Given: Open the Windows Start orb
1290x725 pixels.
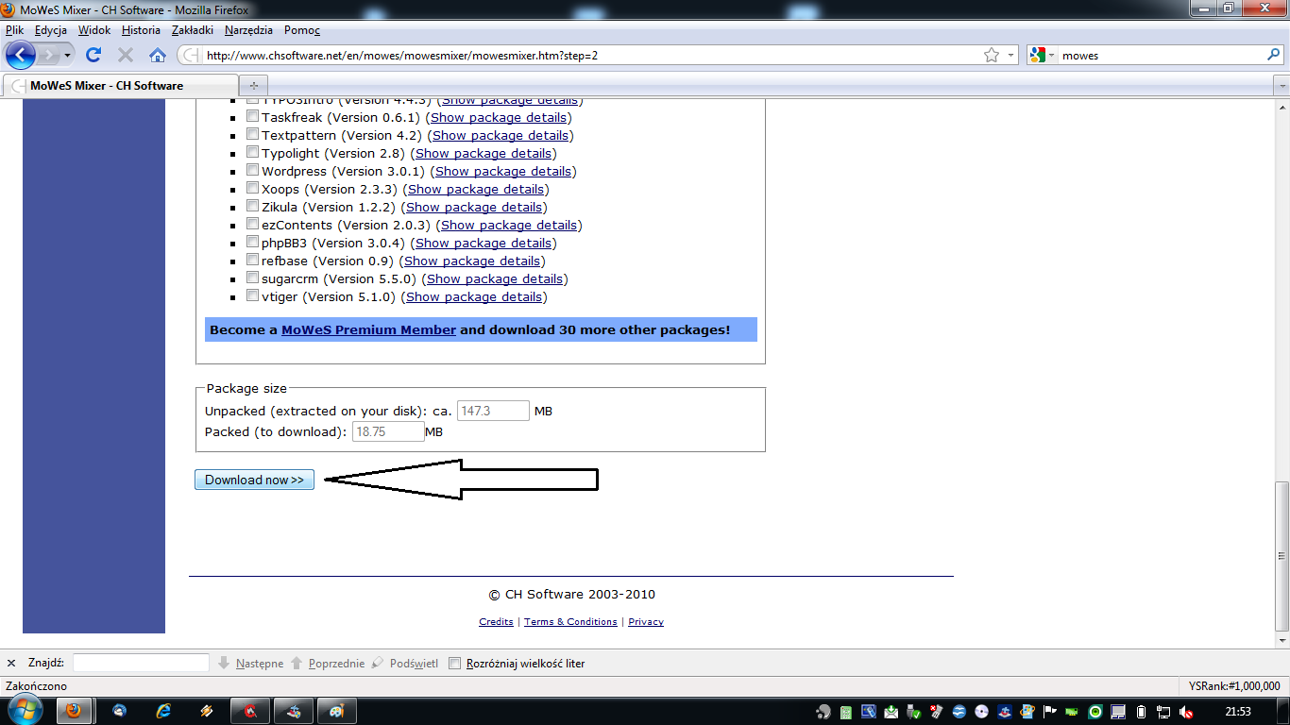Looking at the screenshot, I should click(x=25, y=711).
